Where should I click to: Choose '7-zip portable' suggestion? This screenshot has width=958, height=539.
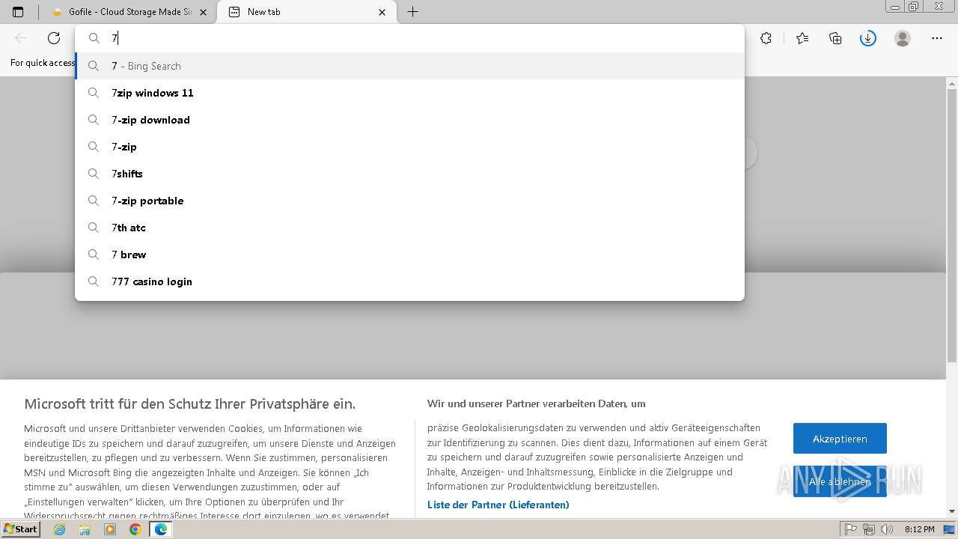point(409,201)
